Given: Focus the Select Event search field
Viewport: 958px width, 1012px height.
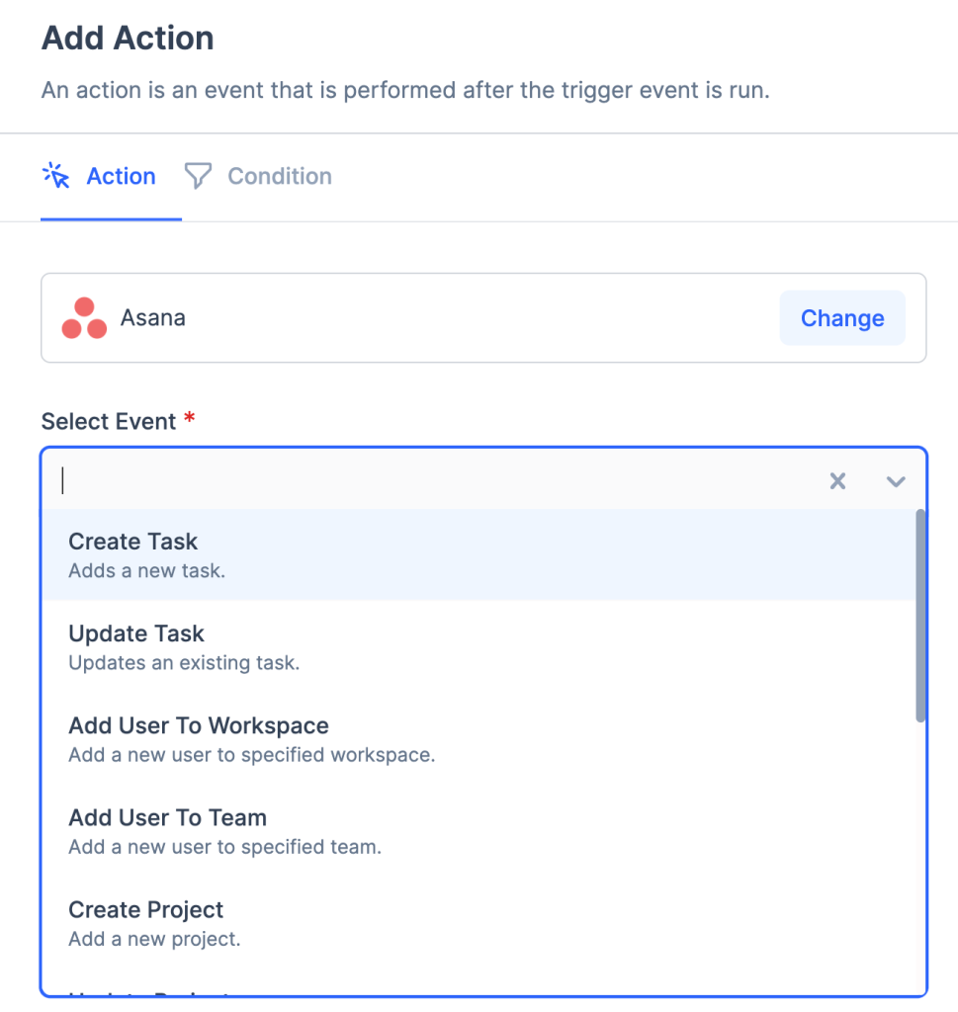Looking at the screenshot, I should coord(435,481).
